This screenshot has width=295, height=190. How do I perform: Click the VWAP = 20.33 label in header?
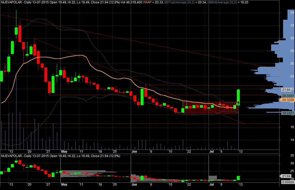coord(153,2)
